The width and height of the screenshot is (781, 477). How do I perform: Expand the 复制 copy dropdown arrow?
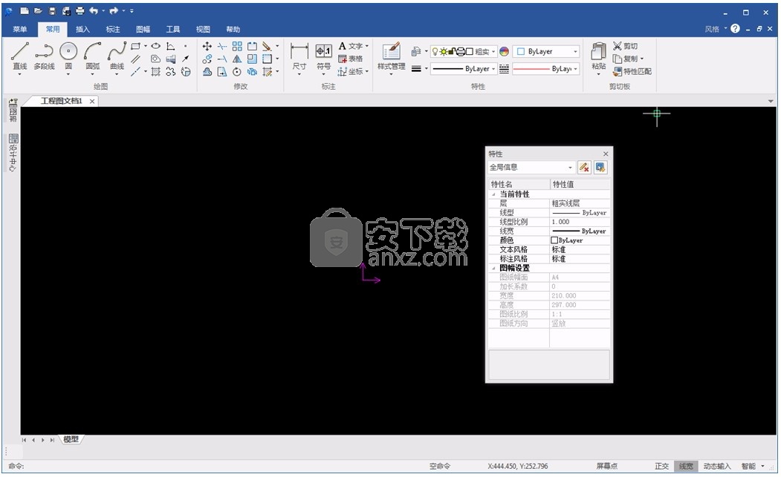point(642,59)
